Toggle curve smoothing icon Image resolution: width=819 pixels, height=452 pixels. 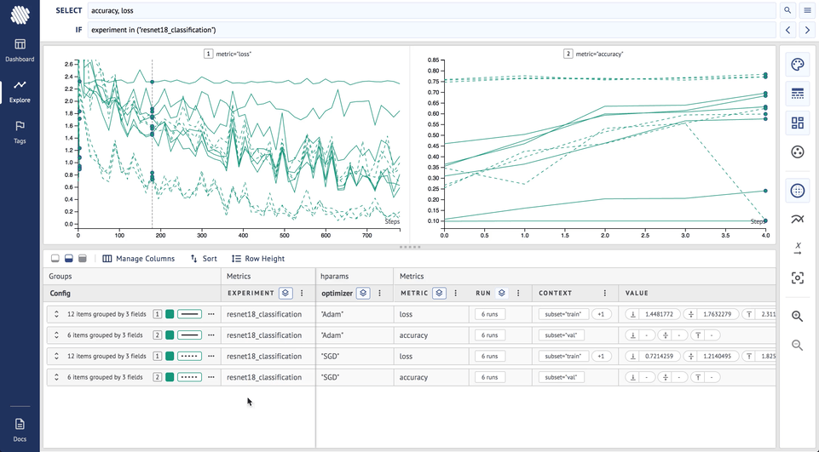tap(797, 220)
